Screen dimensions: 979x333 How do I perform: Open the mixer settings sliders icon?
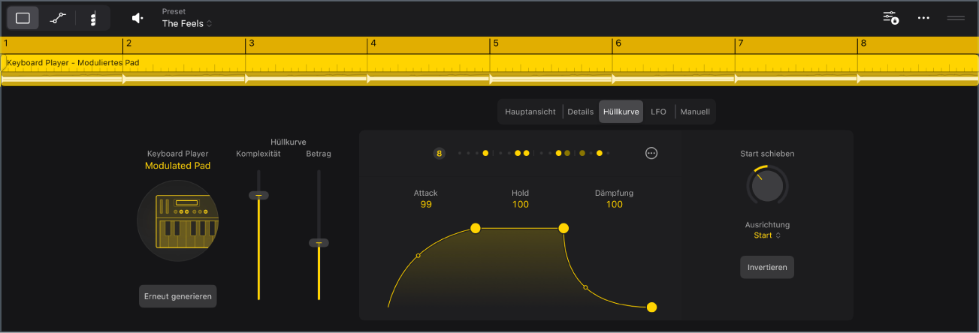890,17
